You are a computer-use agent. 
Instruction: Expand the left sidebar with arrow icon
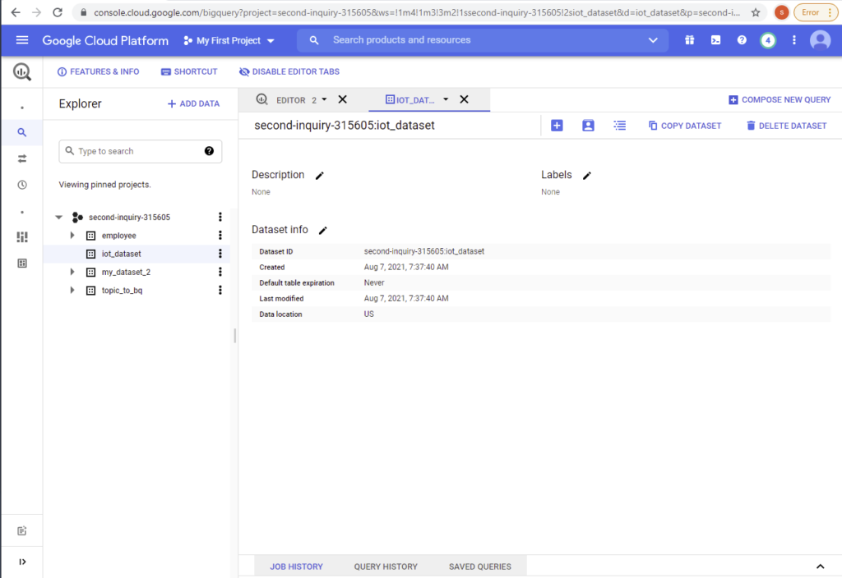tap(22, 562)
